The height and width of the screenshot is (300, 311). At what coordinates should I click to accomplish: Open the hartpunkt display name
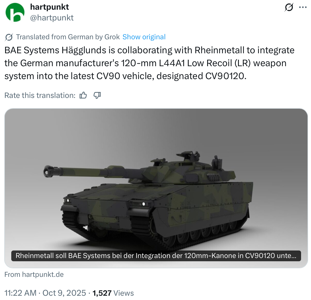click(x=49, y=7)
